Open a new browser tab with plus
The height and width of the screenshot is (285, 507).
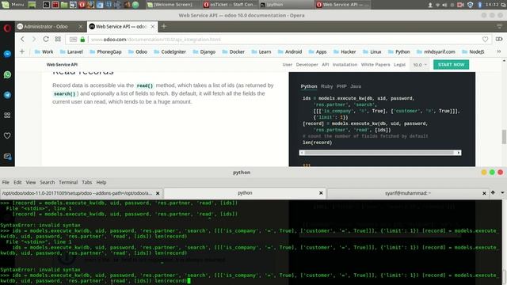164,26
